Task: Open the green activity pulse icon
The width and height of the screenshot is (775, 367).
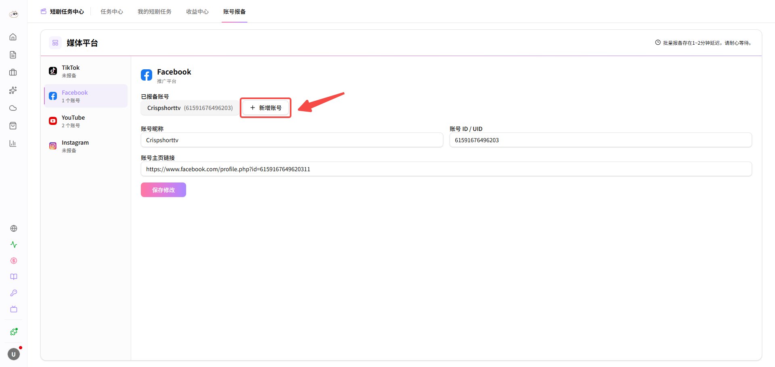Action: (x=14, y=245)
